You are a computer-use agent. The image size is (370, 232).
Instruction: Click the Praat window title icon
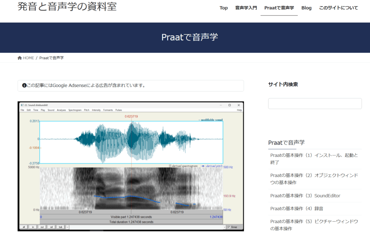[x=22, y=105]
